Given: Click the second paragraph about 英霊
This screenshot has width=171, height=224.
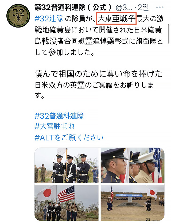Looking at the screenshot, I should (99, 85).
